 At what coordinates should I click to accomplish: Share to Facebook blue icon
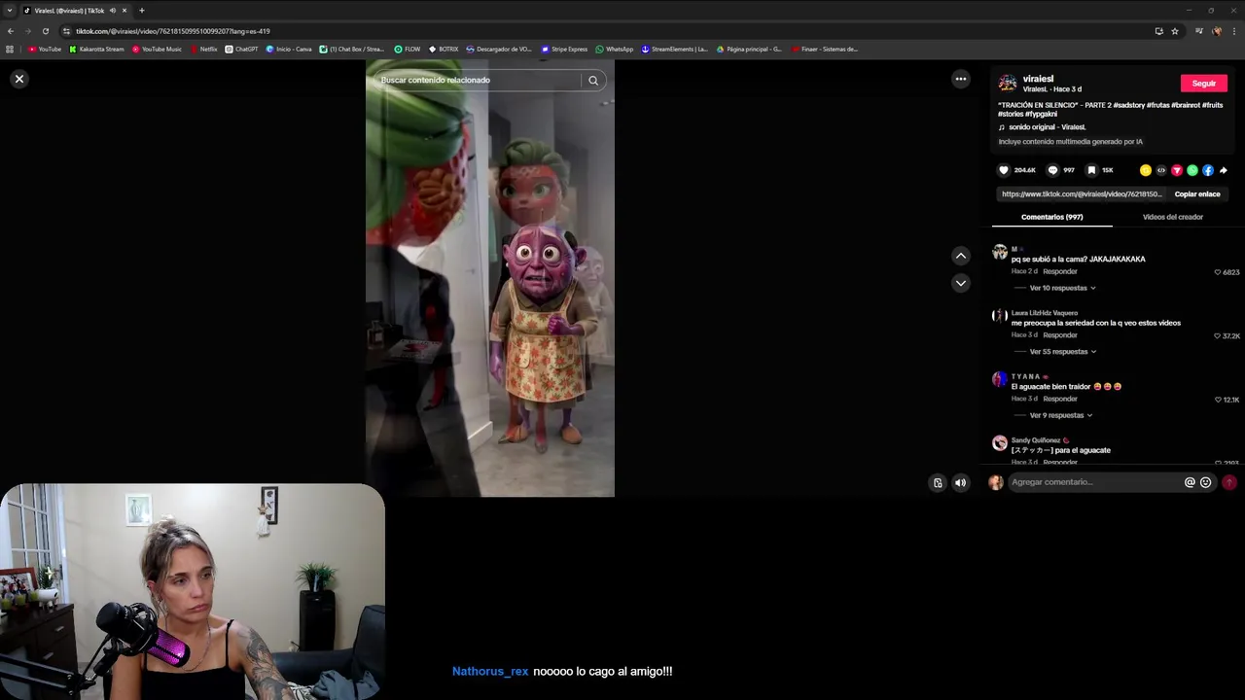[x=1208, y=170]
